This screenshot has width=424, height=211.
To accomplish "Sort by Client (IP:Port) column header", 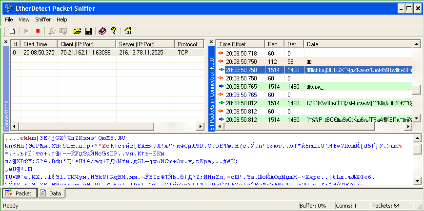I will [x=86, y=44].
